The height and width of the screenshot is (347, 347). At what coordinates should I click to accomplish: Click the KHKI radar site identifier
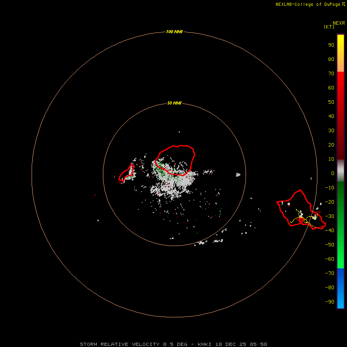click(204, 344)
